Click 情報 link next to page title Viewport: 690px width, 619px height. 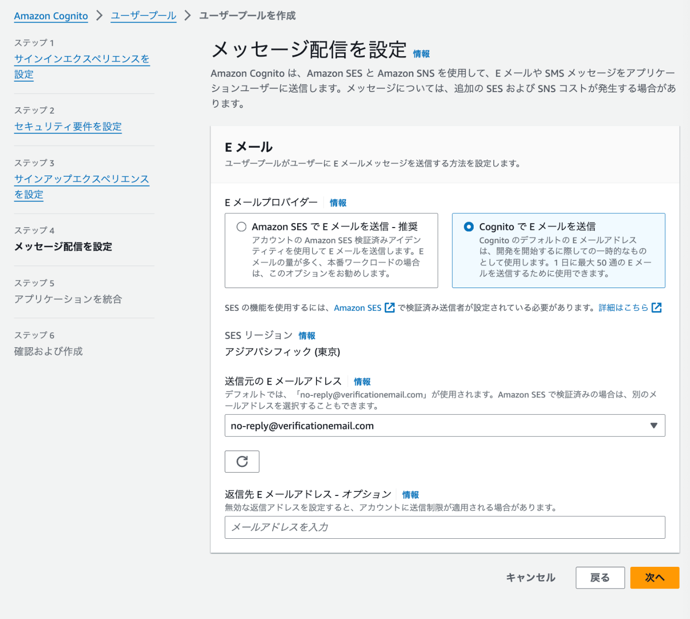pos(421,54)
